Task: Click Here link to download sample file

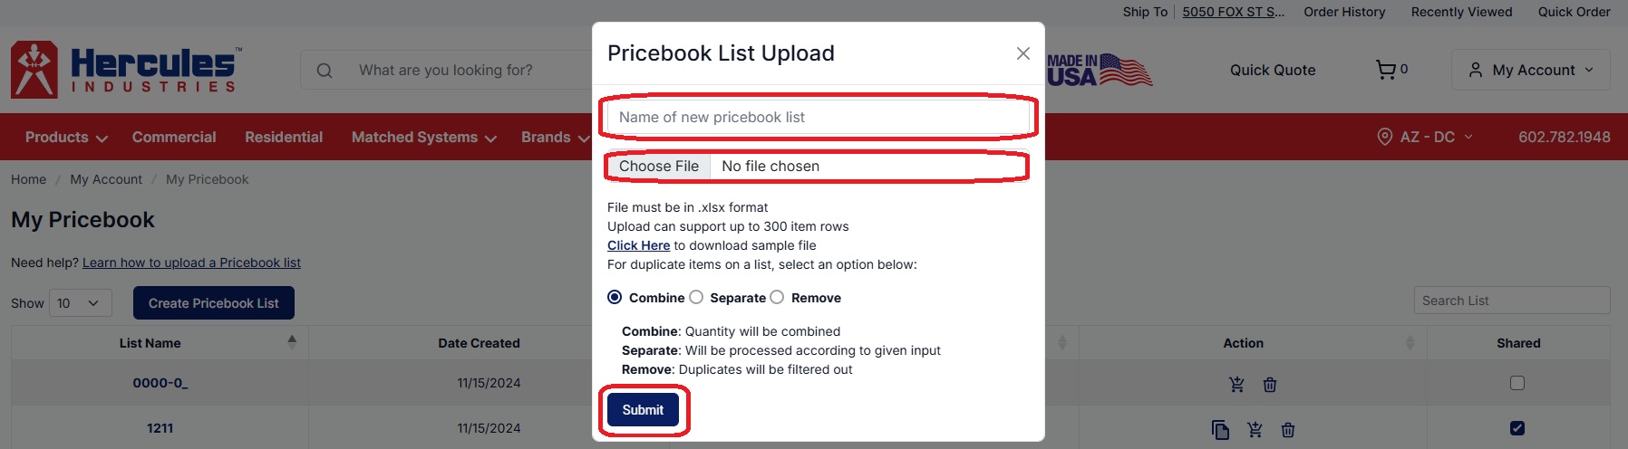Action: pos(638,245)
